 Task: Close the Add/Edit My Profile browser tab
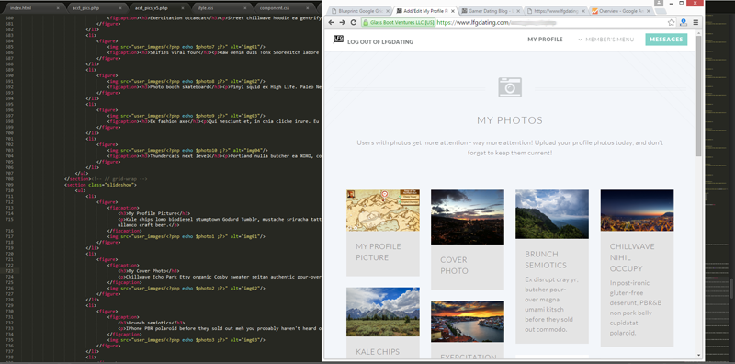tap(452, 10)
